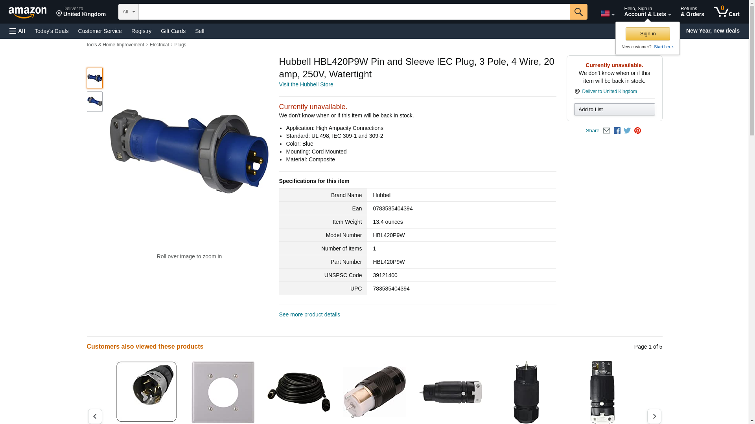Expand Account & Lists menu
The height and width of the screenshot is (424, 755).
[647, 12]
